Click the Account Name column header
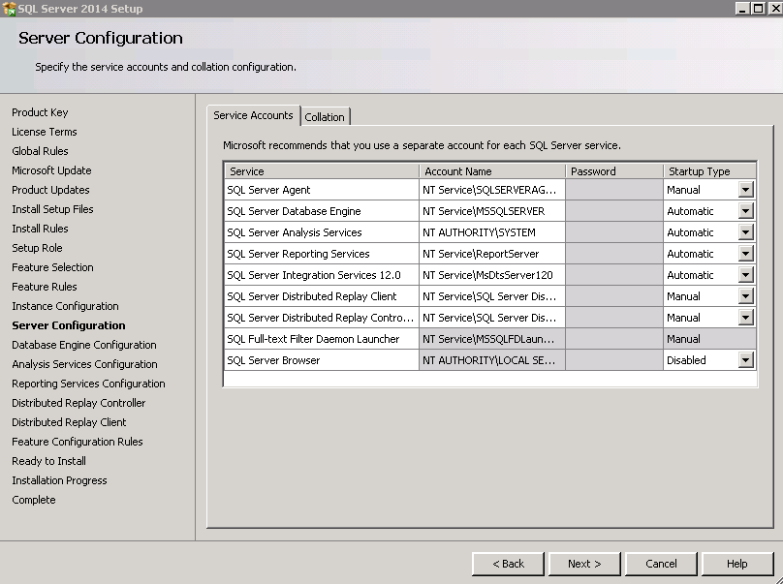This screenshot has height=584, width=783. (x=492, y=171)
